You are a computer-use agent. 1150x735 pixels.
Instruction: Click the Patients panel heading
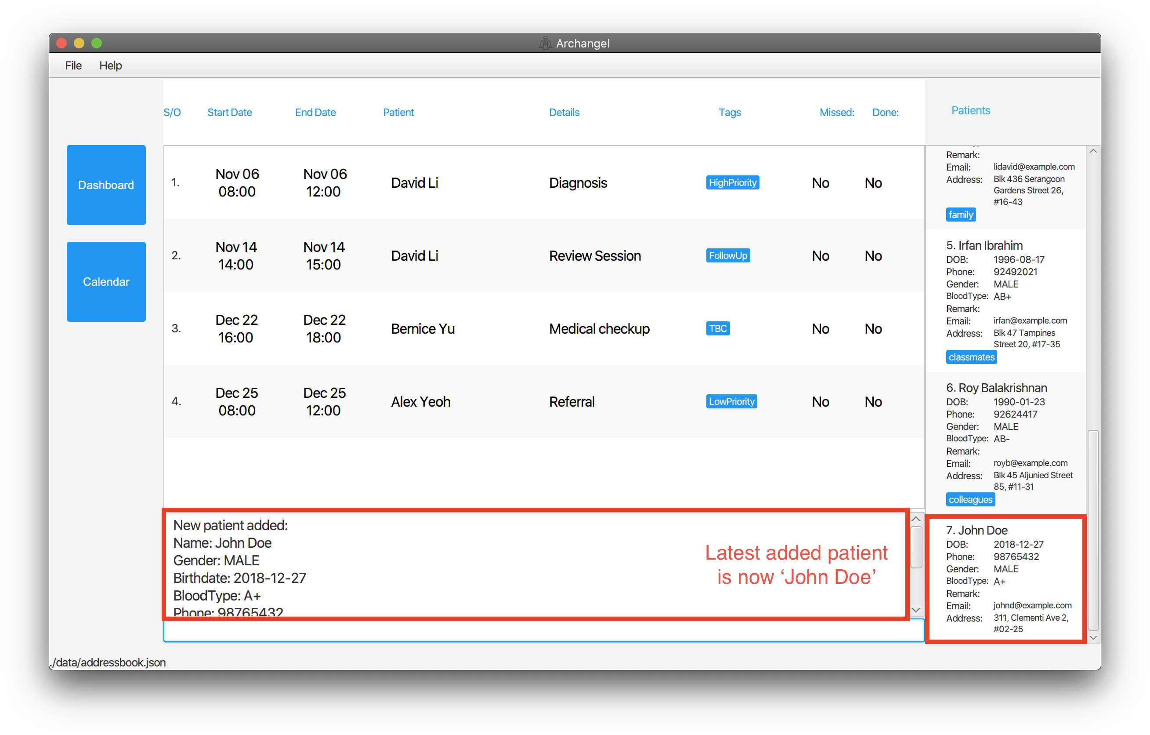[x=970, y=110]
